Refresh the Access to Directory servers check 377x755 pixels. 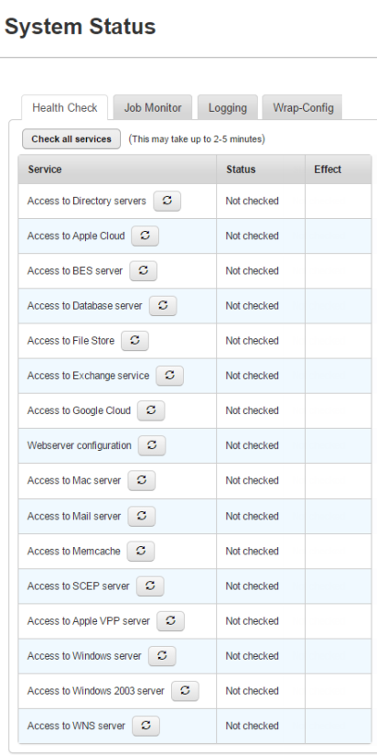pyautogui.click(x=167, y=202)
